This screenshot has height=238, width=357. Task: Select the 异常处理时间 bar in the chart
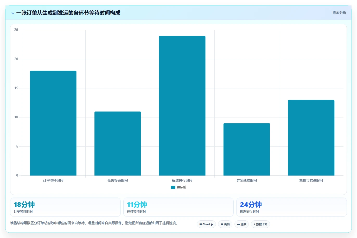(x=247, y=149)
